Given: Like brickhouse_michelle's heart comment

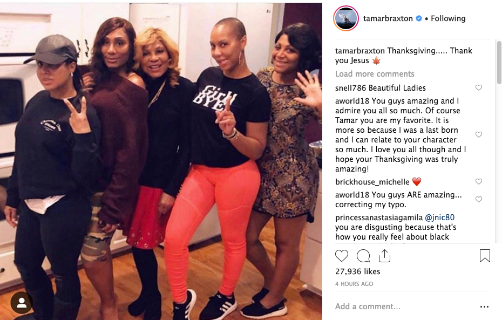Looking at the screenshot, I should 479,182.
